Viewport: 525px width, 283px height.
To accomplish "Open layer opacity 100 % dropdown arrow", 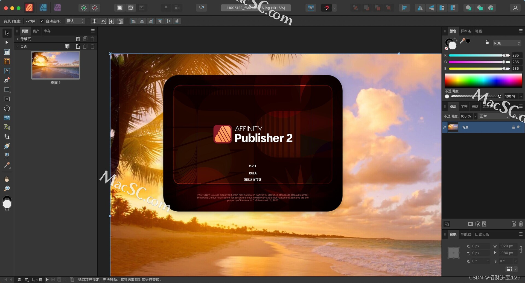I will point(476,116).
